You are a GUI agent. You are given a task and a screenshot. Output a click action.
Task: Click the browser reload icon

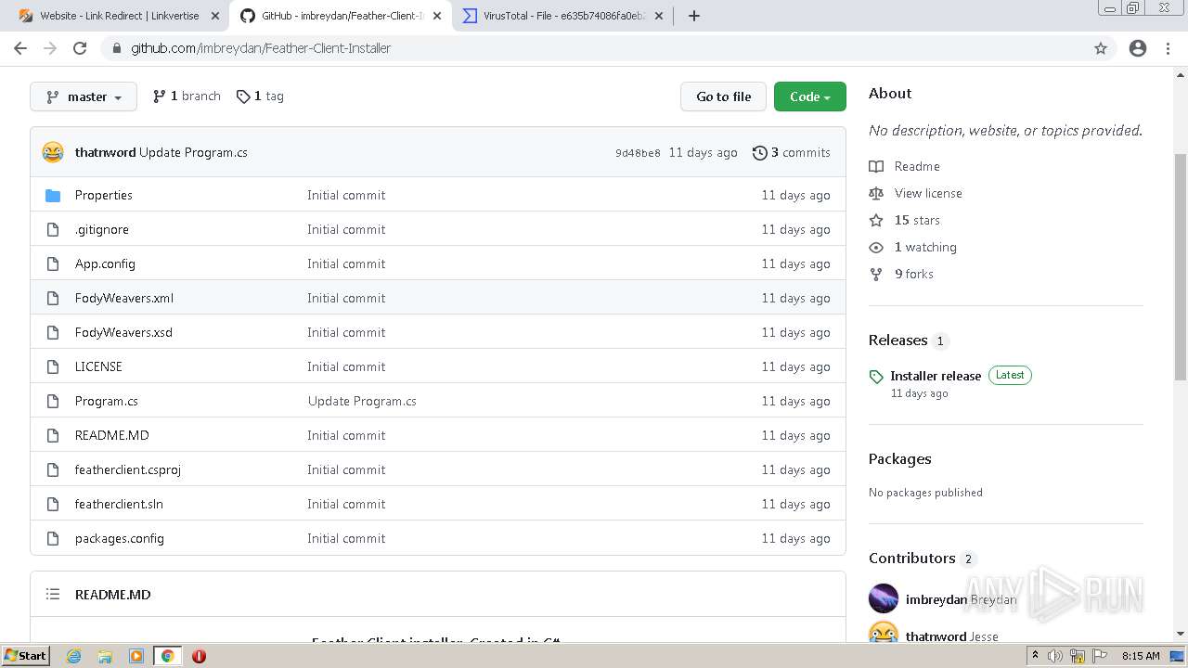(x=80, y=48)
